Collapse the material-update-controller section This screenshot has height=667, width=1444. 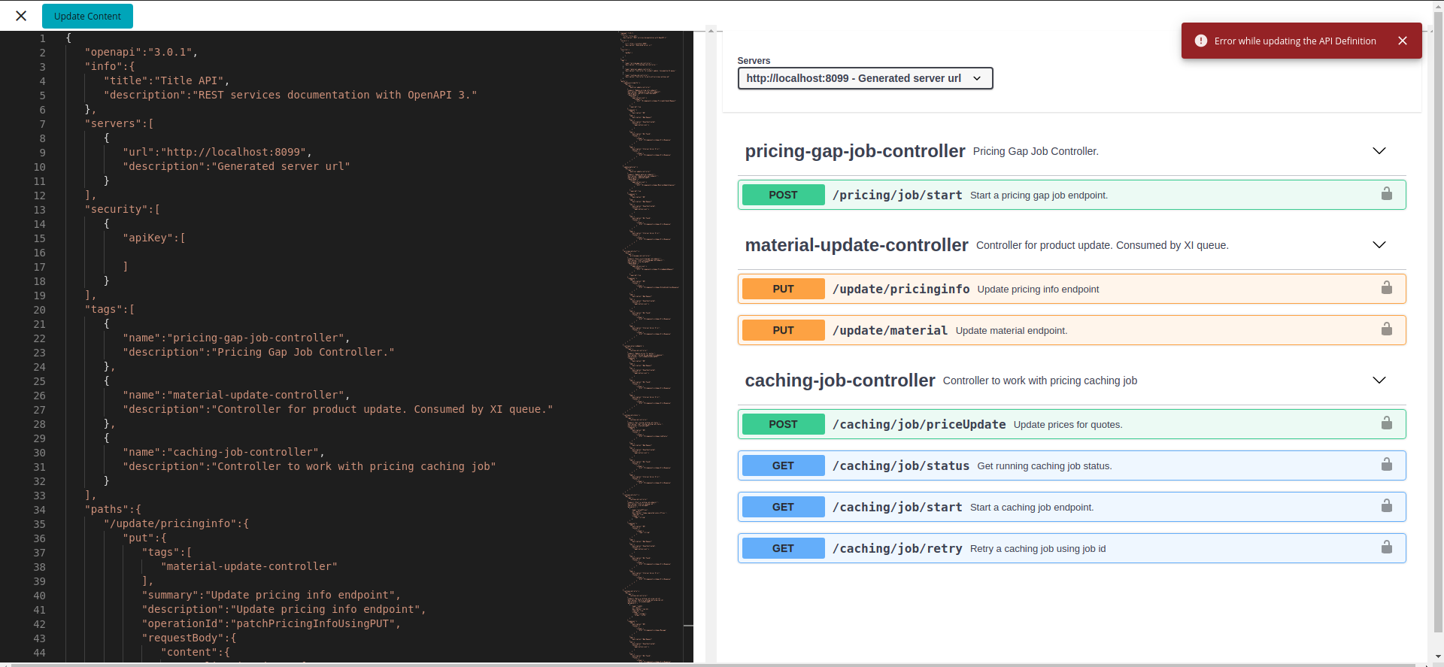click(1379, 245)
